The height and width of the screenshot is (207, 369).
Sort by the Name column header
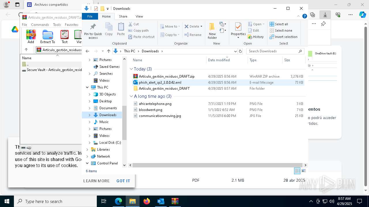pos(169,60)
